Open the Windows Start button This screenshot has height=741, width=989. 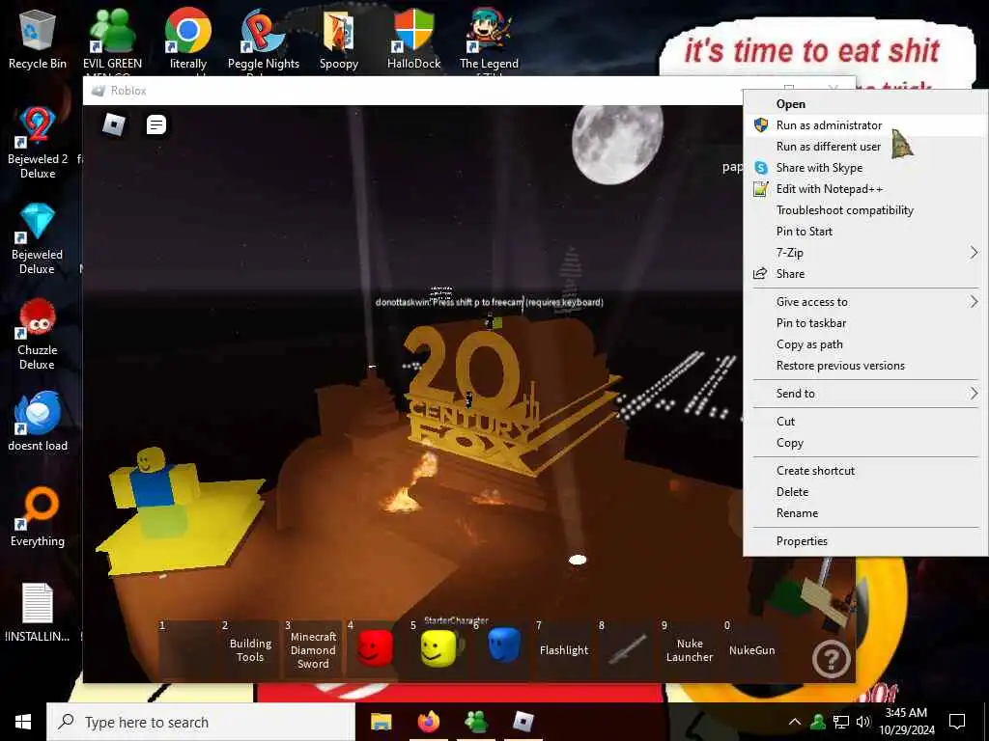pos(23,722)
